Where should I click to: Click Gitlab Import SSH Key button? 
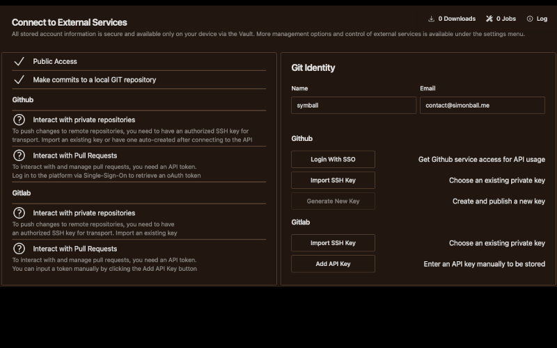(x=333, y=243)
